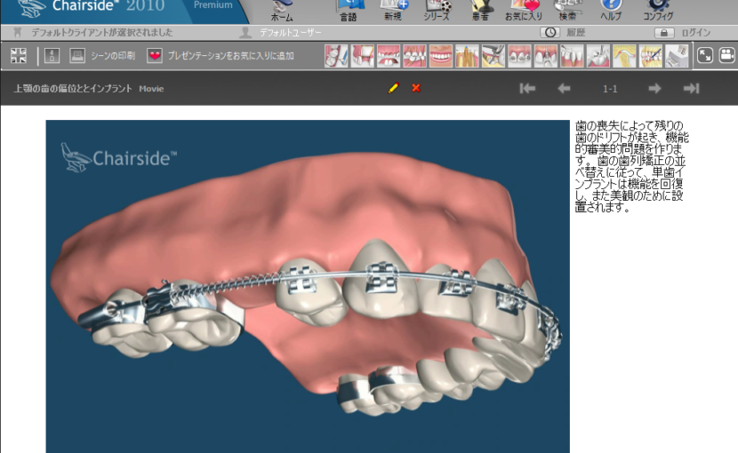Select the molar drilling thumbnail
This screenshot has width=738, height=453.
click(598, 56)
